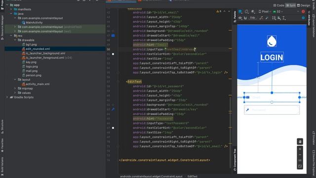This screenshot has width=316, height=178.
Task: Click the clear all constraints icon
Action: [261, 18]
